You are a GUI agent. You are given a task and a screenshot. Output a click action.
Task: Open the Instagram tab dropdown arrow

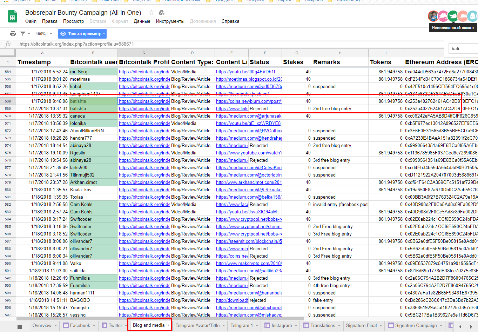click(x=296, y=326)
